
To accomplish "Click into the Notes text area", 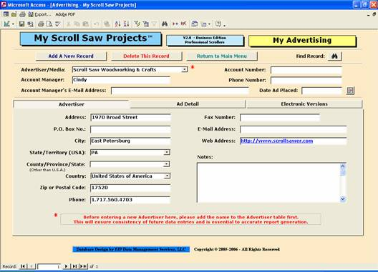I will point(268,183).
